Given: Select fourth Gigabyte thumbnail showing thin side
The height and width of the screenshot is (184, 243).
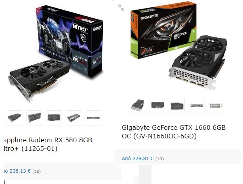Looking at the screenshot, I should pos(197,106).
